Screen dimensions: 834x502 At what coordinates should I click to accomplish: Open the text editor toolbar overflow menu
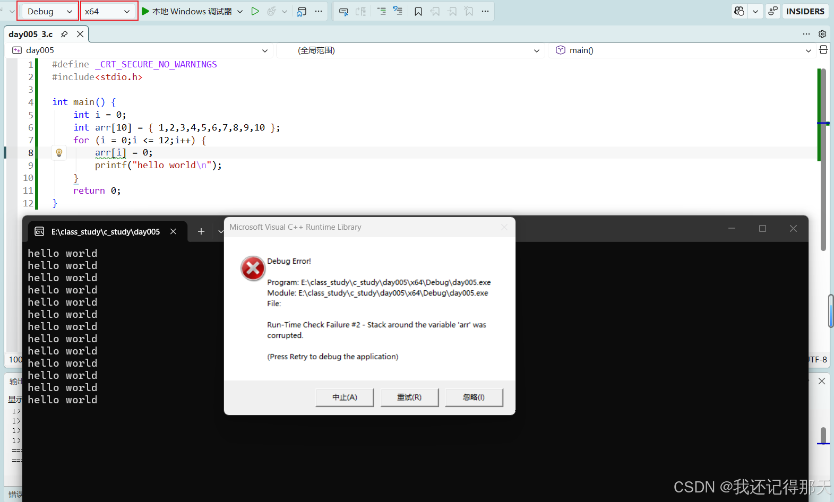pyautogui.click(x=485, y=11)
